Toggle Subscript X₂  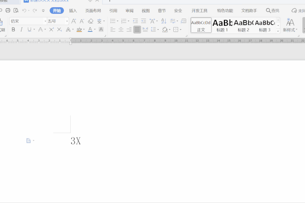point(60,30)
